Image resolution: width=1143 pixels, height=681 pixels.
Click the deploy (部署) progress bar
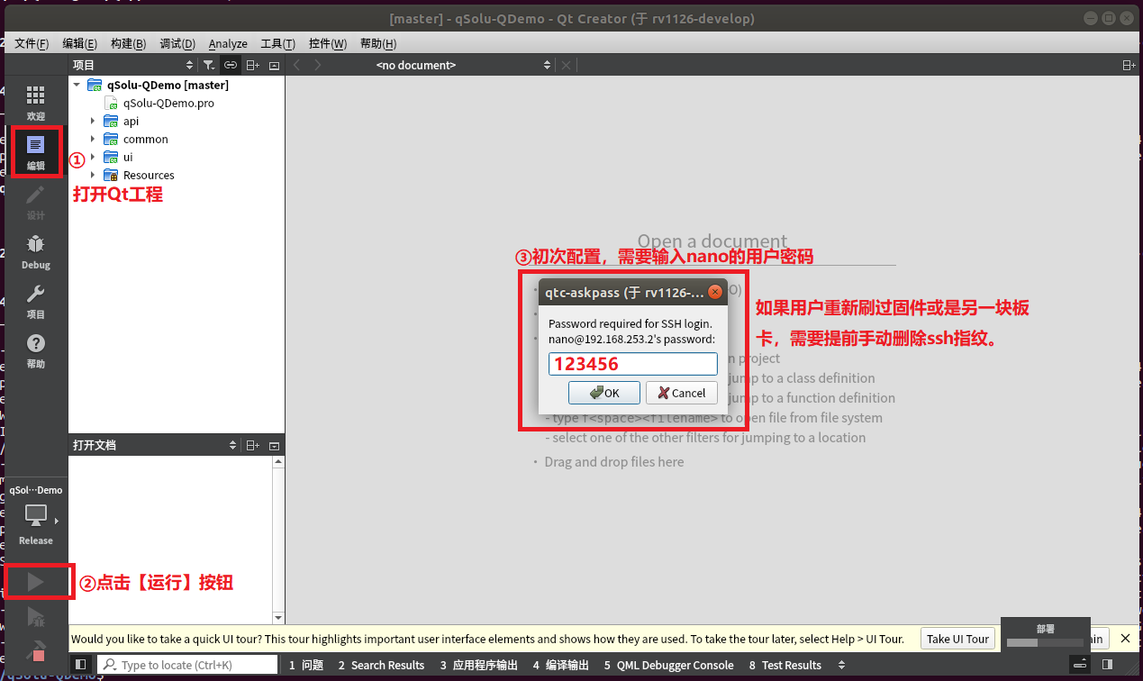(1045, 642)
